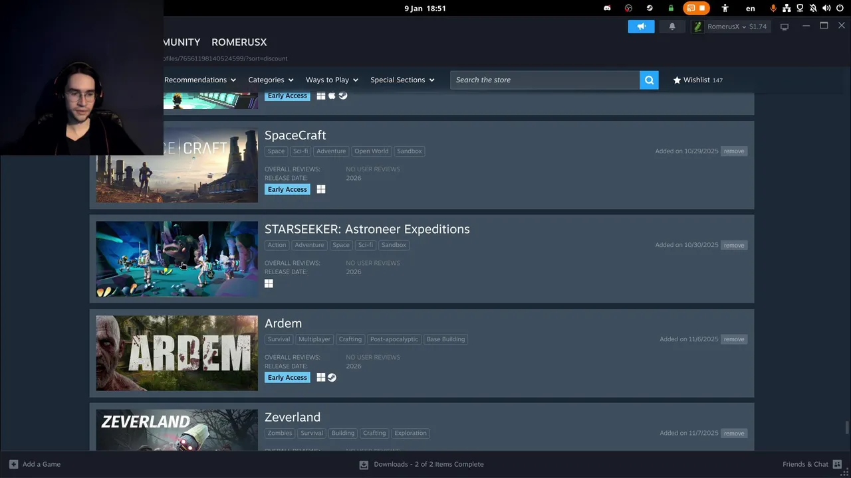Image resolution: width=851 pixels, height=478 pixels.
Task: Open the Wishlist 147 link
Action: pyautogui.click(x=697, y=80)
